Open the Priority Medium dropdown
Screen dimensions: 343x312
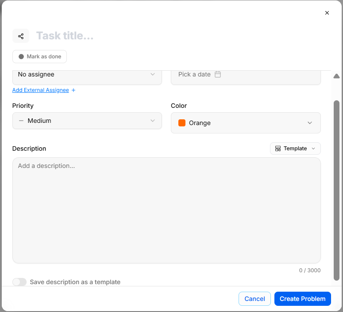click(87, 121)
